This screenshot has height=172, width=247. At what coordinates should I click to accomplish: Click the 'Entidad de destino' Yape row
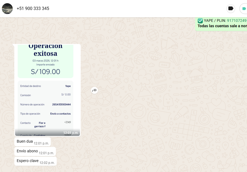click(45, 86)
